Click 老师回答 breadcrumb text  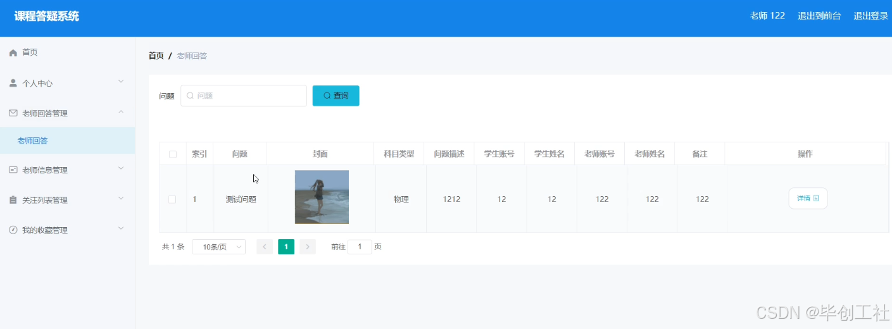[192, 56]
